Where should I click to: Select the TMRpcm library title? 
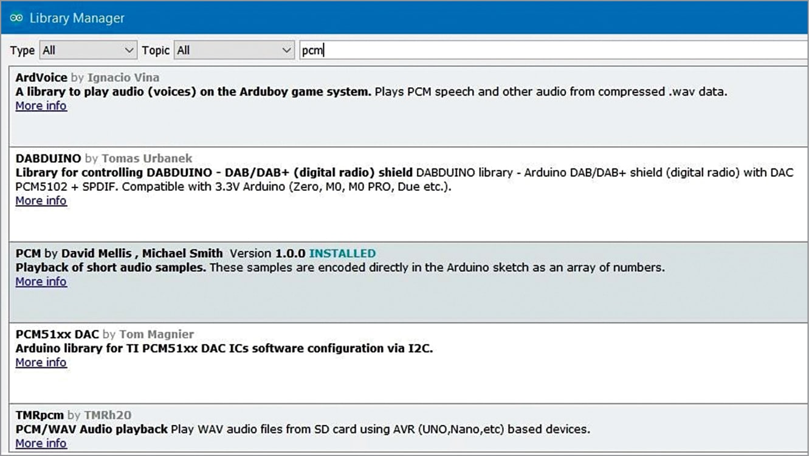[x=40, y=415]
